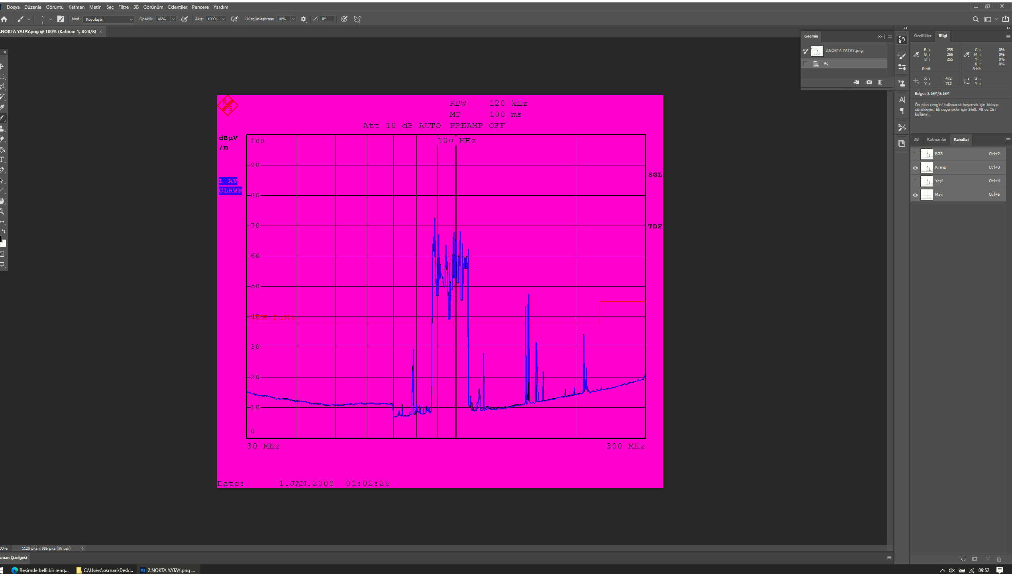Open the Katman menu
1012x574 pixels.
pos(76,7)
